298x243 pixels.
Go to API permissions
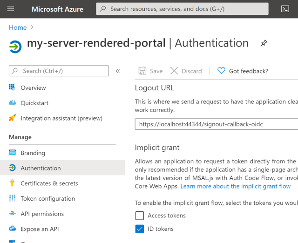coord(42,214)
